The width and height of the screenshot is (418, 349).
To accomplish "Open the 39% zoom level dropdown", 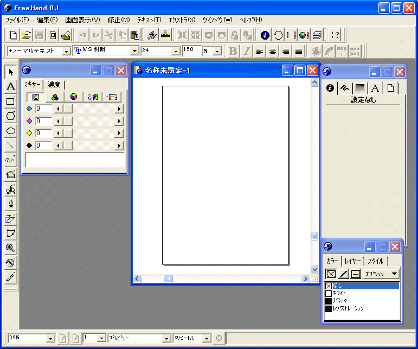I will pyautogui.click(x=50, y=338).
